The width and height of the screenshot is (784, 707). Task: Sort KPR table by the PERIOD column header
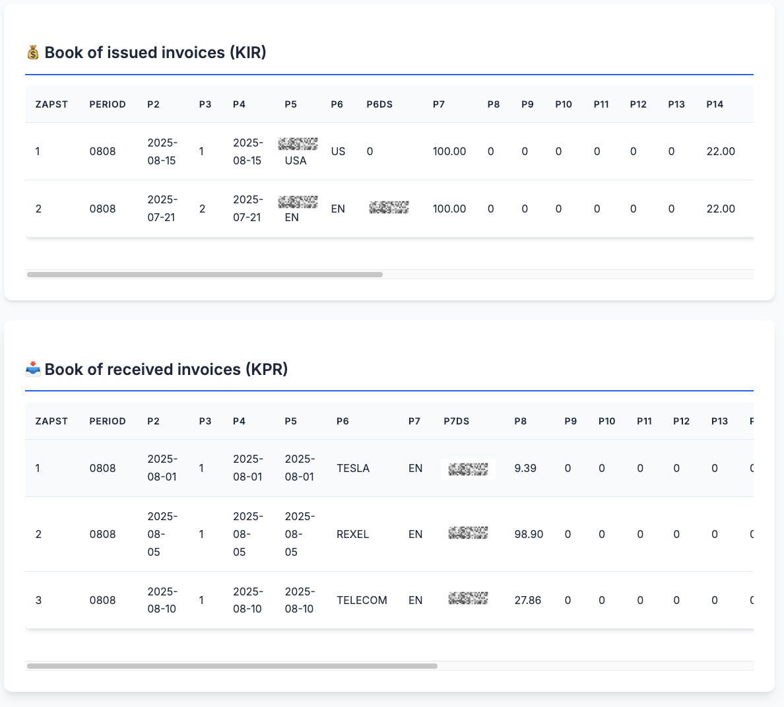[108, 421]
